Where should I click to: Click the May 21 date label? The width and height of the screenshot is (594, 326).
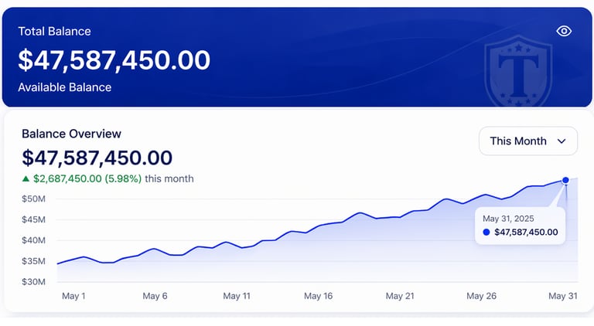point(400,296)
